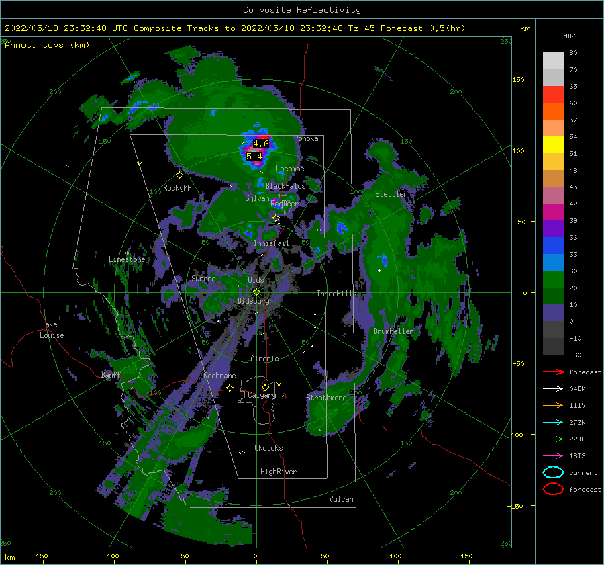Click the Sundre town label
The image size is (604, 565).
click(x=203, y=278)
